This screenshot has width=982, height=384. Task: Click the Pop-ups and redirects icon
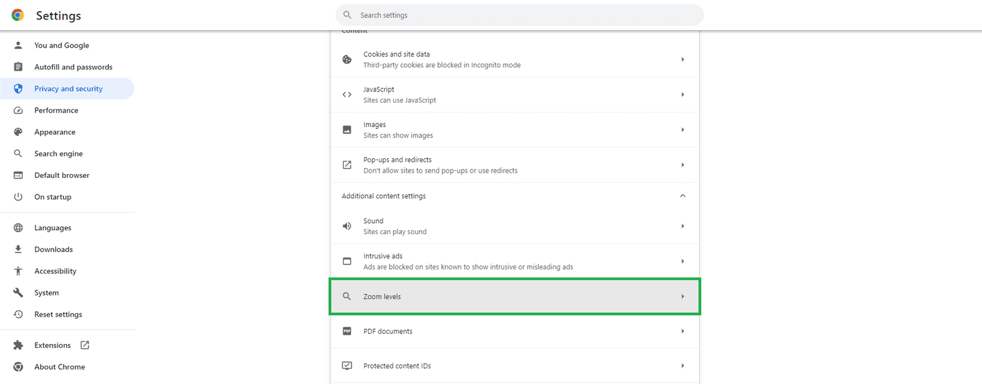pos(346,164)
